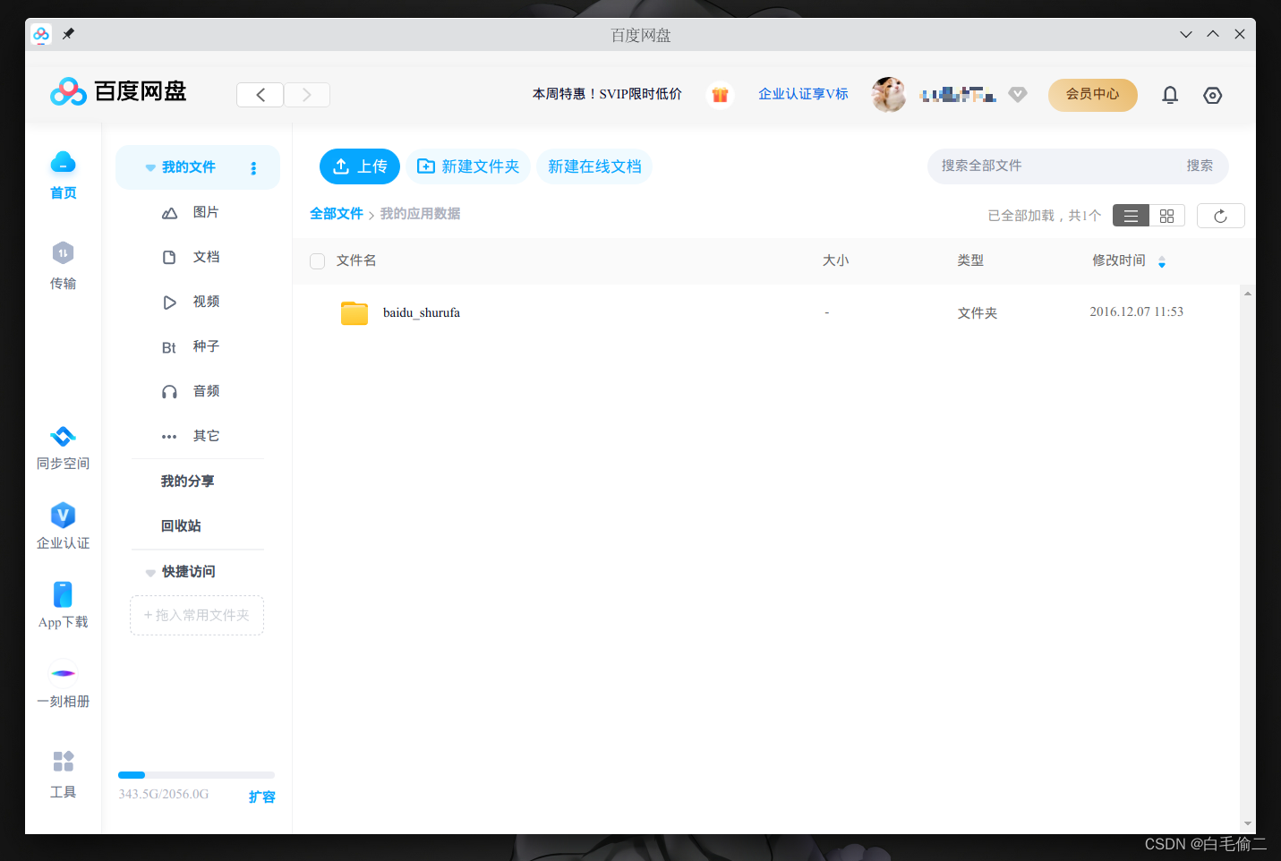Click 我的应用数据 breadcrumb
The width and height of the screenshot is (1281, 861).
(420, 214)
